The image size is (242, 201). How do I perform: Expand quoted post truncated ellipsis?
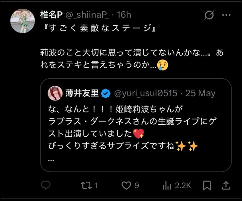coord(51,160)
